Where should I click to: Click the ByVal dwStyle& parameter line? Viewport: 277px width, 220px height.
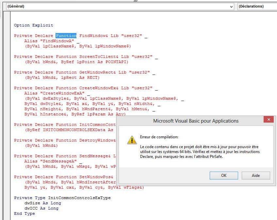coord(92,104)
